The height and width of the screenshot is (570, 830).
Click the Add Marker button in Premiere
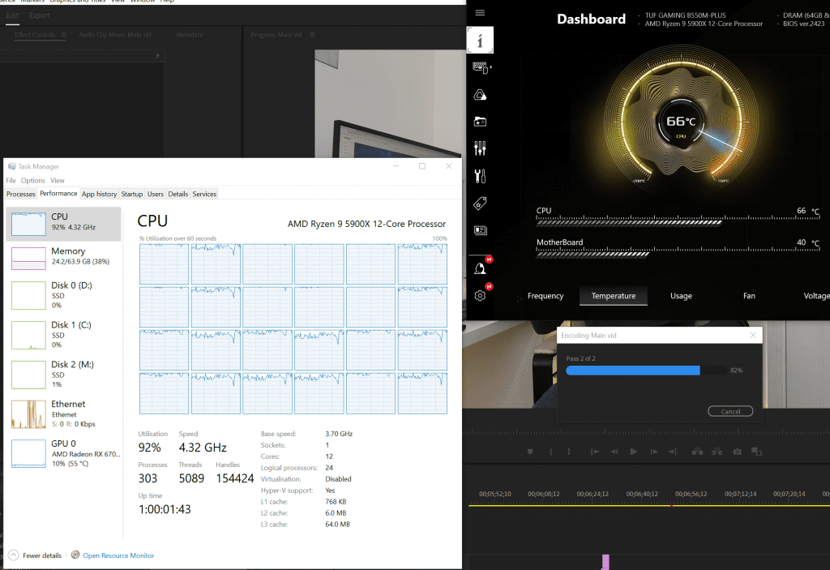[530, 452]
